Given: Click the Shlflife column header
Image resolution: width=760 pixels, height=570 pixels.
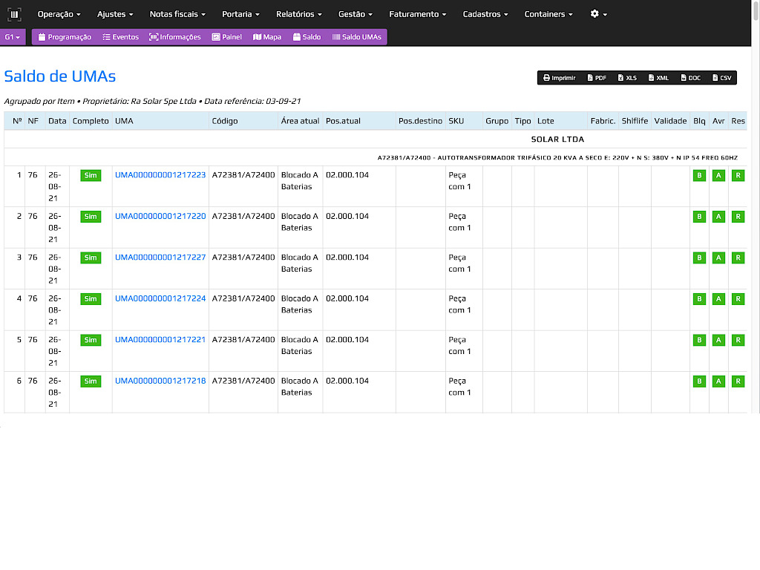Looking at the screenshot, I should (635, 121).
